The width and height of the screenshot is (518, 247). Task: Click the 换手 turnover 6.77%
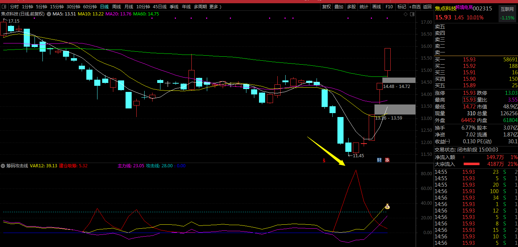[x=468, y=128]
